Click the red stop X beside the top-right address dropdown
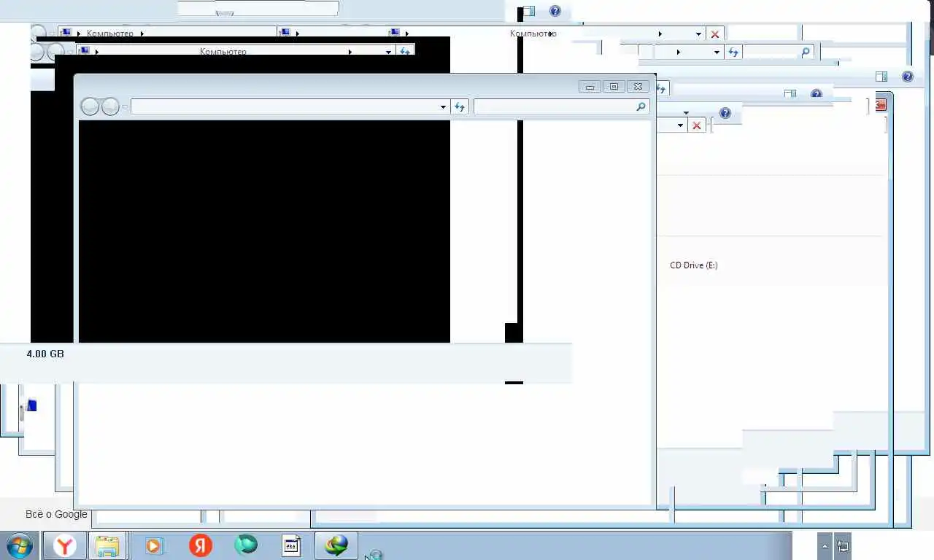Image resolution: width=934 pixels, height=560 pixels. (x=715, y=34)
